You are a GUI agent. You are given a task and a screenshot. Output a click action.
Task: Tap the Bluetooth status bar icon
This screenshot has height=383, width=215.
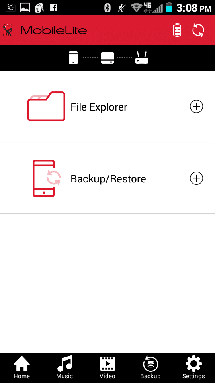point(107,8)
